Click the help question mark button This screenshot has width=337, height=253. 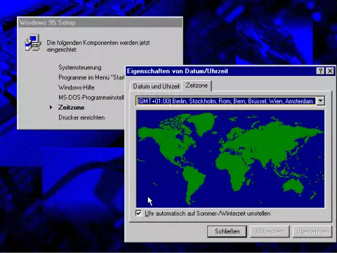click(320, 71)
